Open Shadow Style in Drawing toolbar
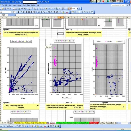This screenshot has width=131, height=131. coord(56,126)
